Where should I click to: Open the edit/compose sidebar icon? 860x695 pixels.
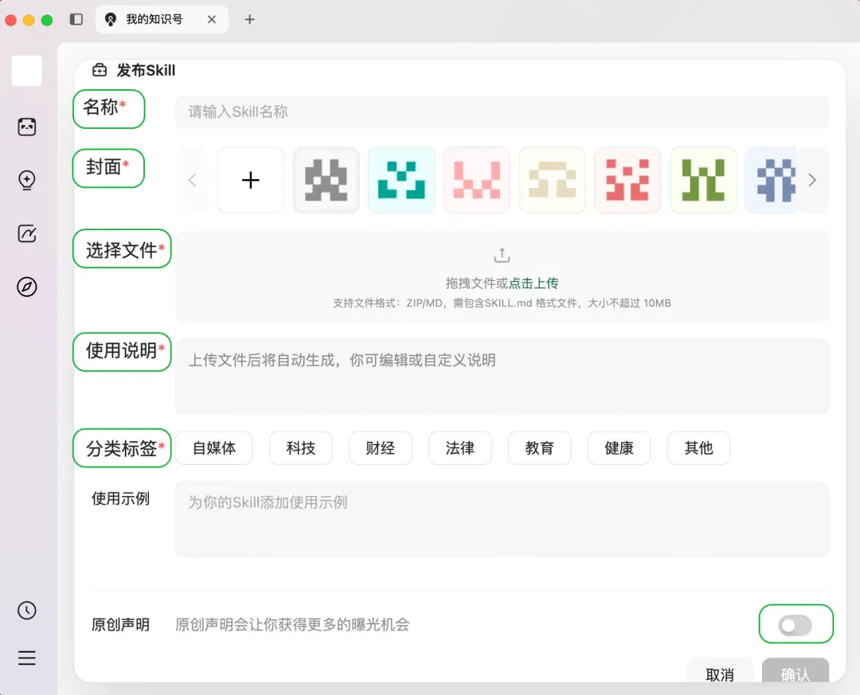[27, 234]
